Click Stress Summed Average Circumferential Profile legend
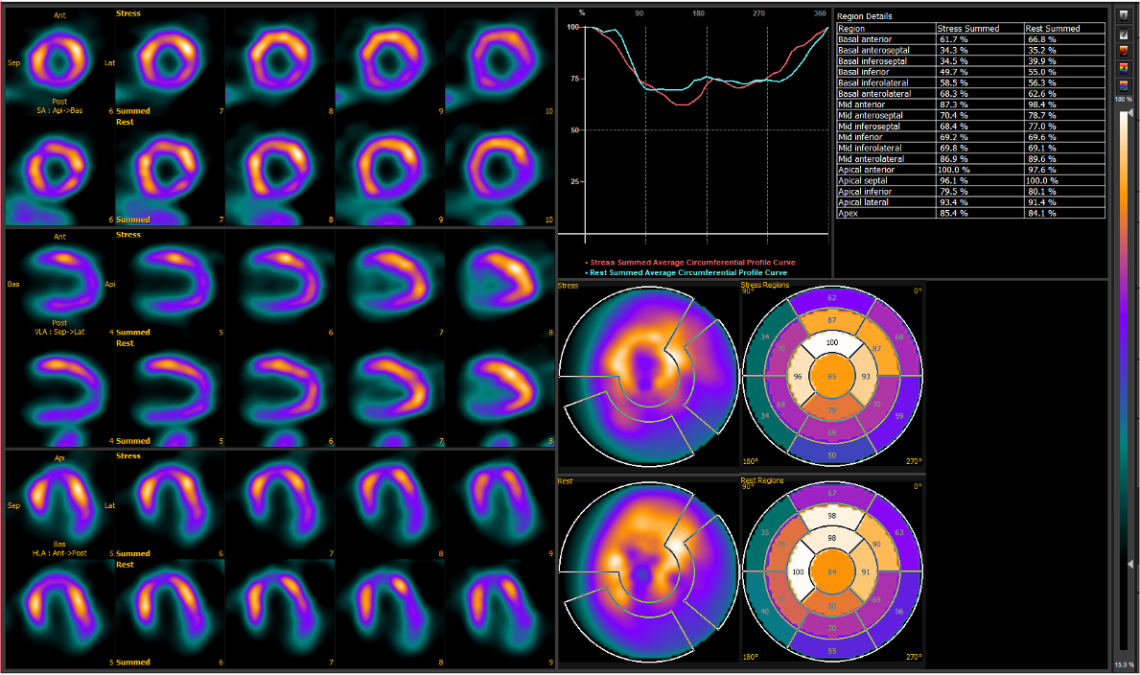 pos(692,263)
